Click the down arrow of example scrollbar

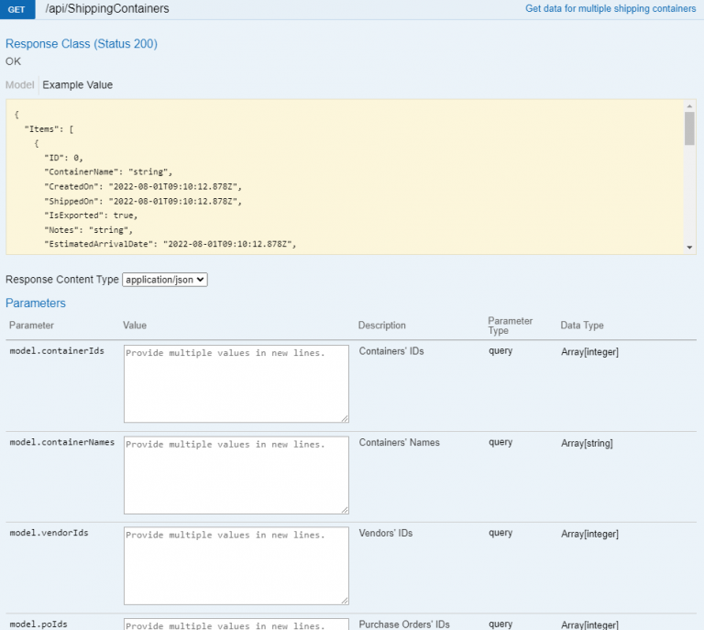(689, 248)
